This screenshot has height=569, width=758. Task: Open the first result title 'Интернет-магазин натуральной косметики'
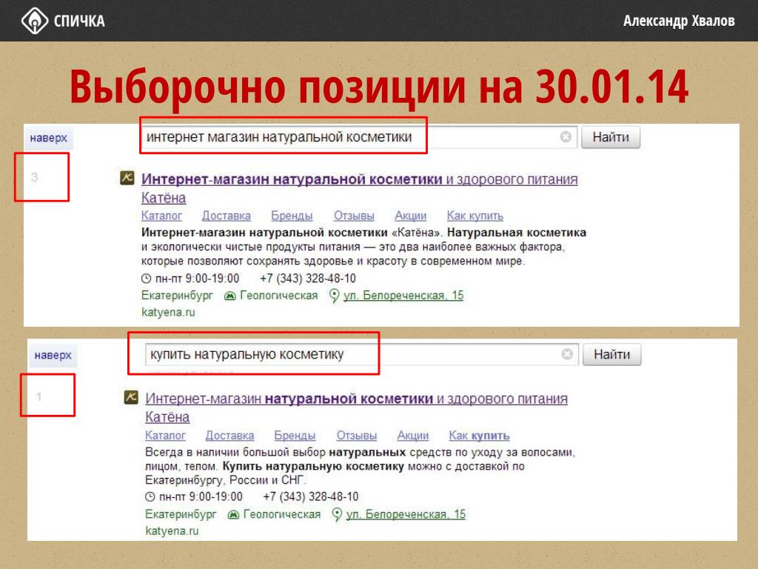(x=292, y=179)
